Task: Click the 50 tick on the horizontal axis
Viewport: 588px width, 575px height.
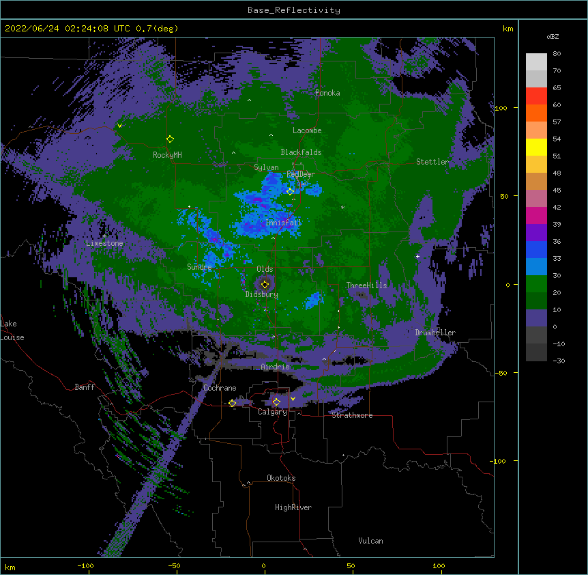Action: tap(351, 565)
